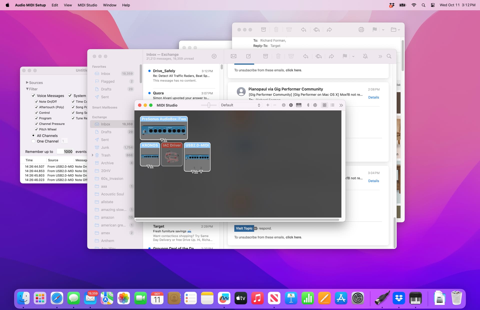Uncheck the Pitch Wheel filter
480x310 pixels.
point(36,129)
